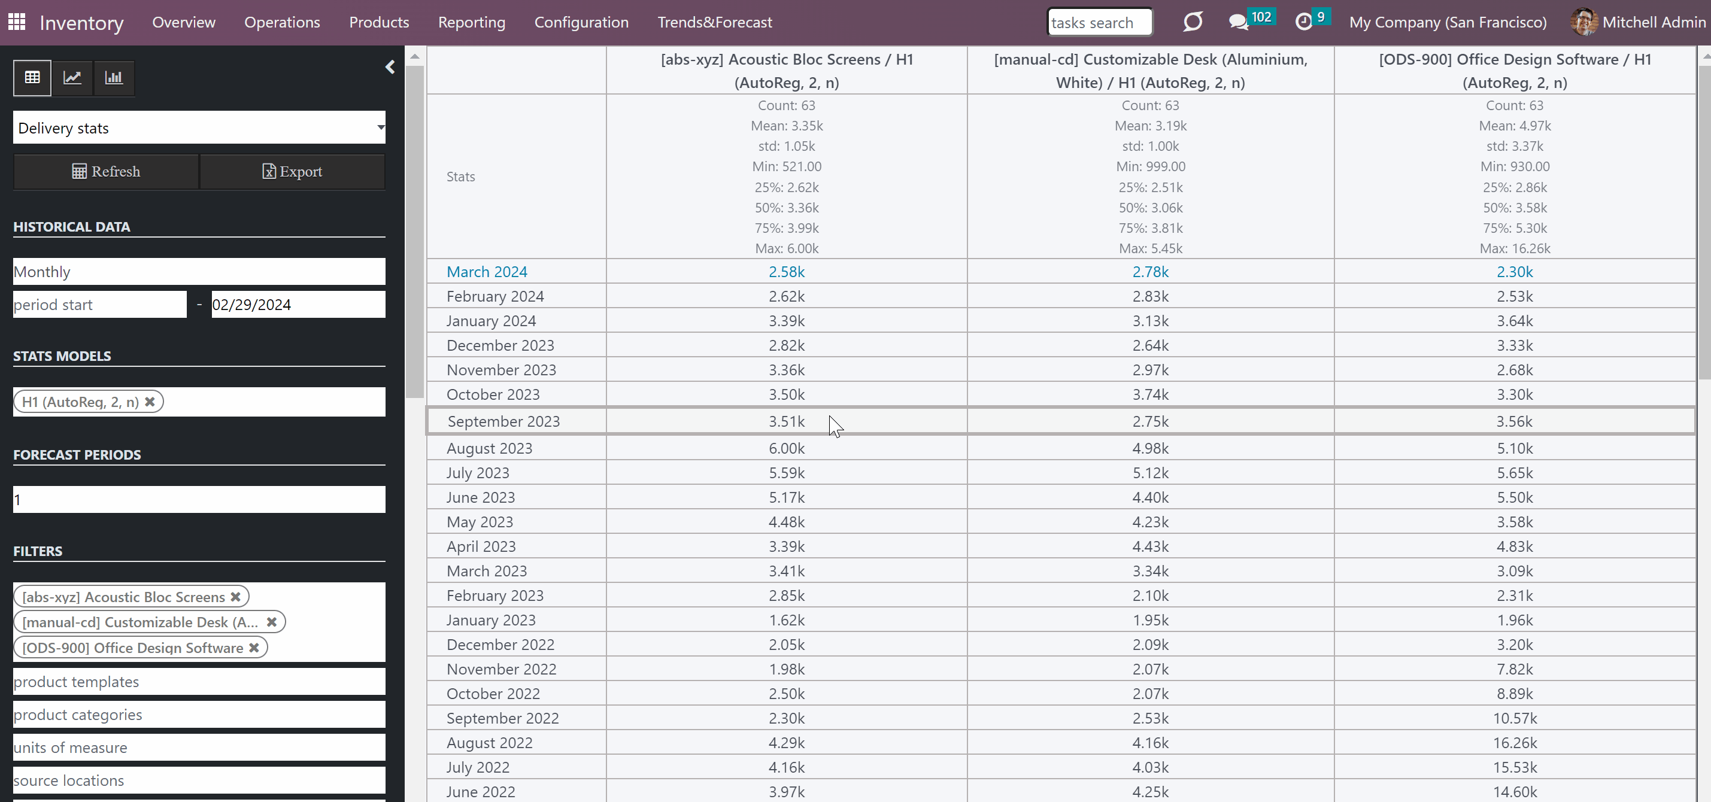Screen dimensions: 1711x802
Task: Remove Office Design Software filter tag
Action: (x=254, y=648)
